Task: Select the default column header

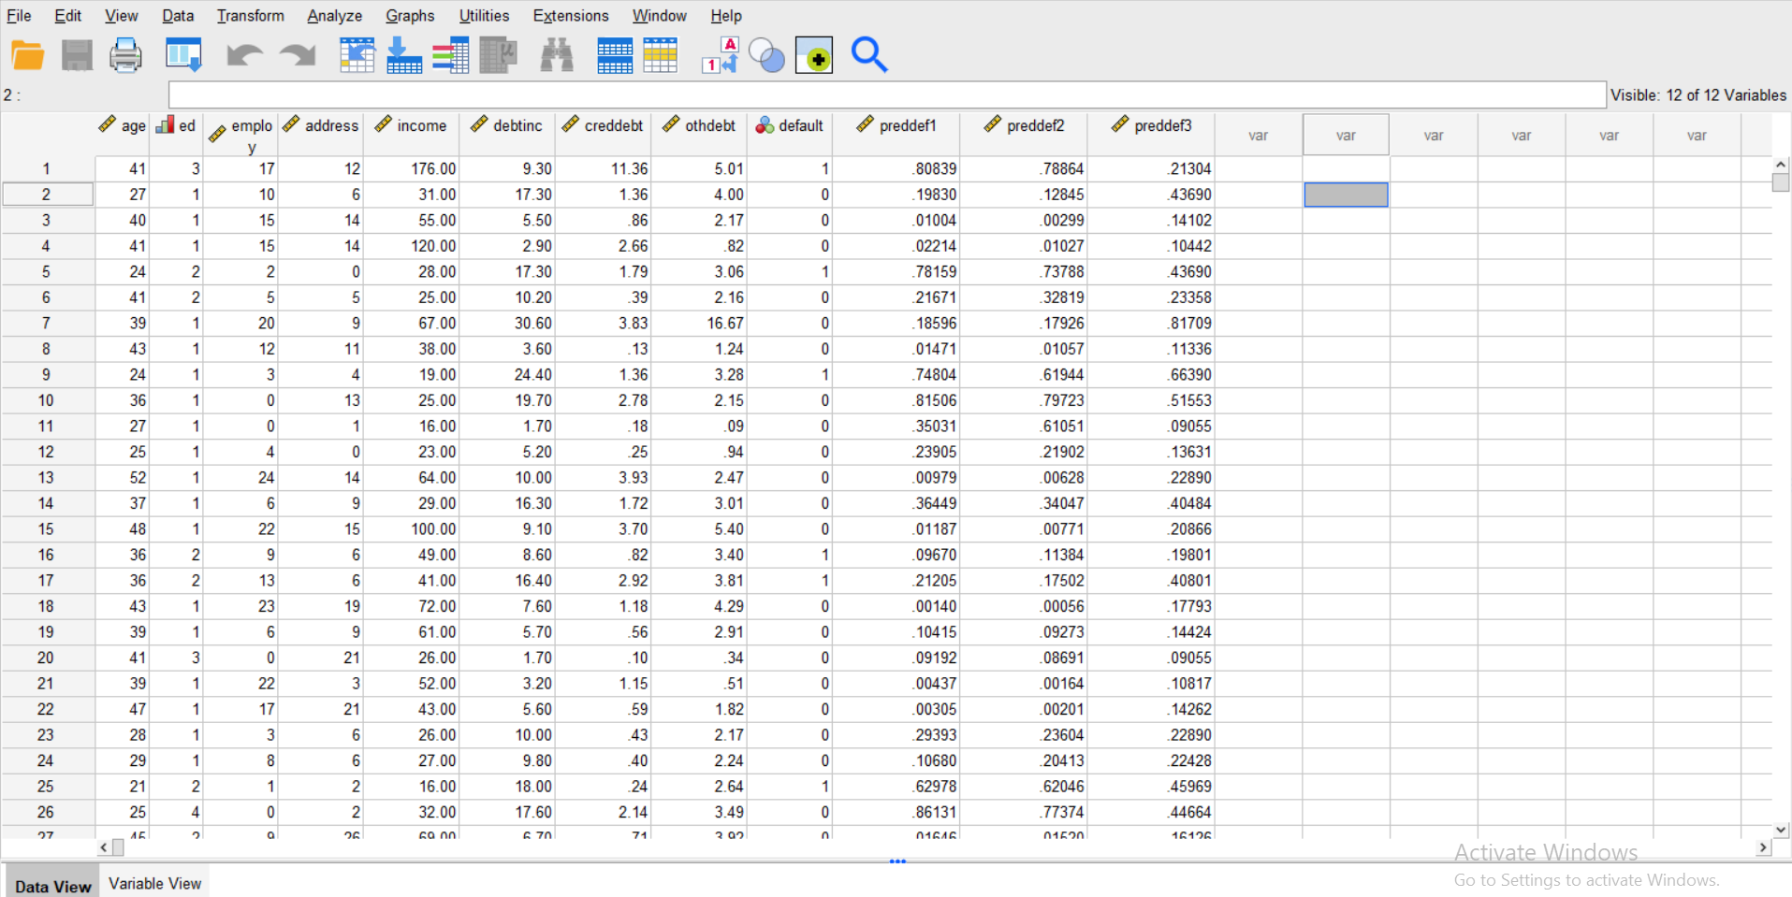Action: click(x=790, y=135)
